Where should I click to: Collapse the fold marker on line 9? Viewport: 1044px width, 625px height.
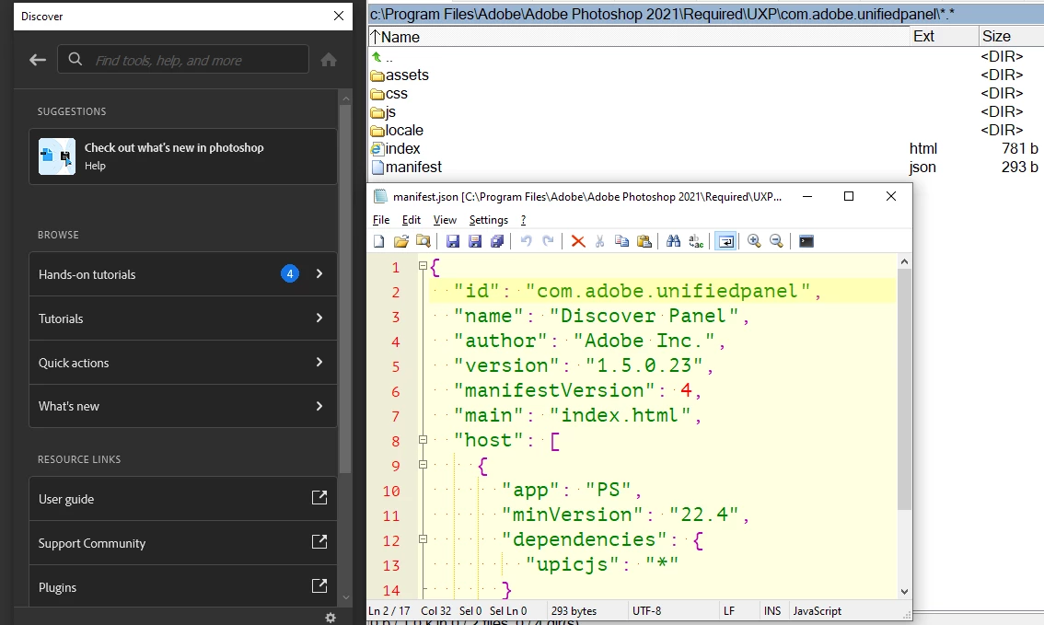pos(423,465)
